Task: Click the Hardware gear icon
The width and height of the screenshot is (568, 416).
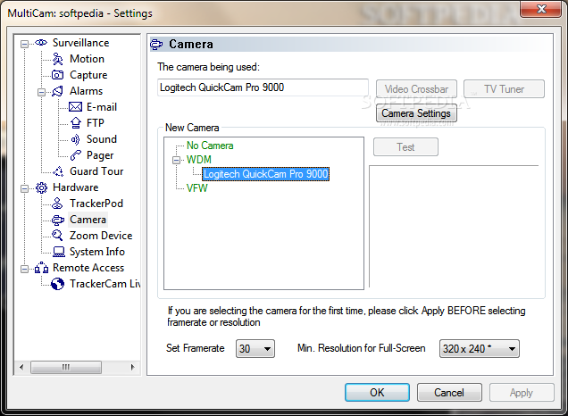Action: click(x=41, y=187)
